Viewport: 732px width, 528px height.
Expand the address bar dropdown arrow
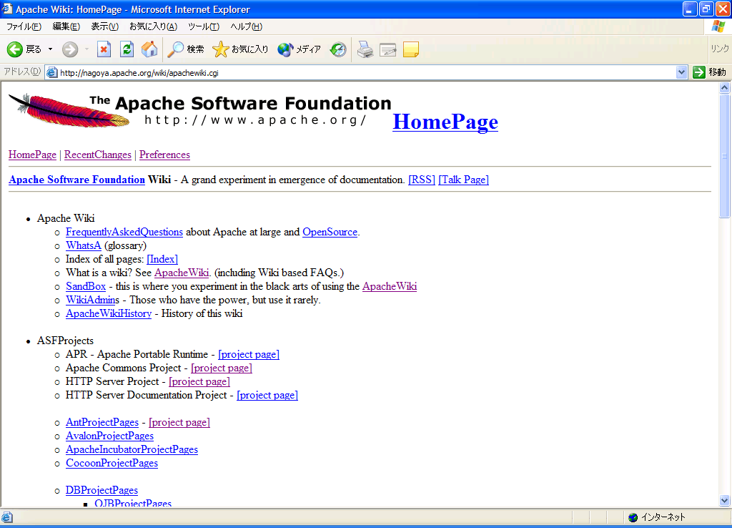click(681, 72)
